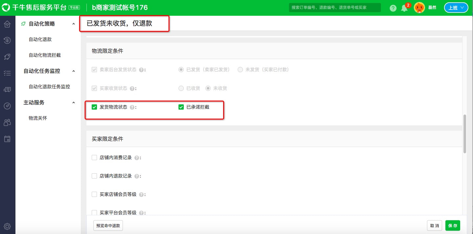The width and height of the screenshot is (473, 234).
Task: Open 物流关怀 in the side menu
Action: [38, 118]
